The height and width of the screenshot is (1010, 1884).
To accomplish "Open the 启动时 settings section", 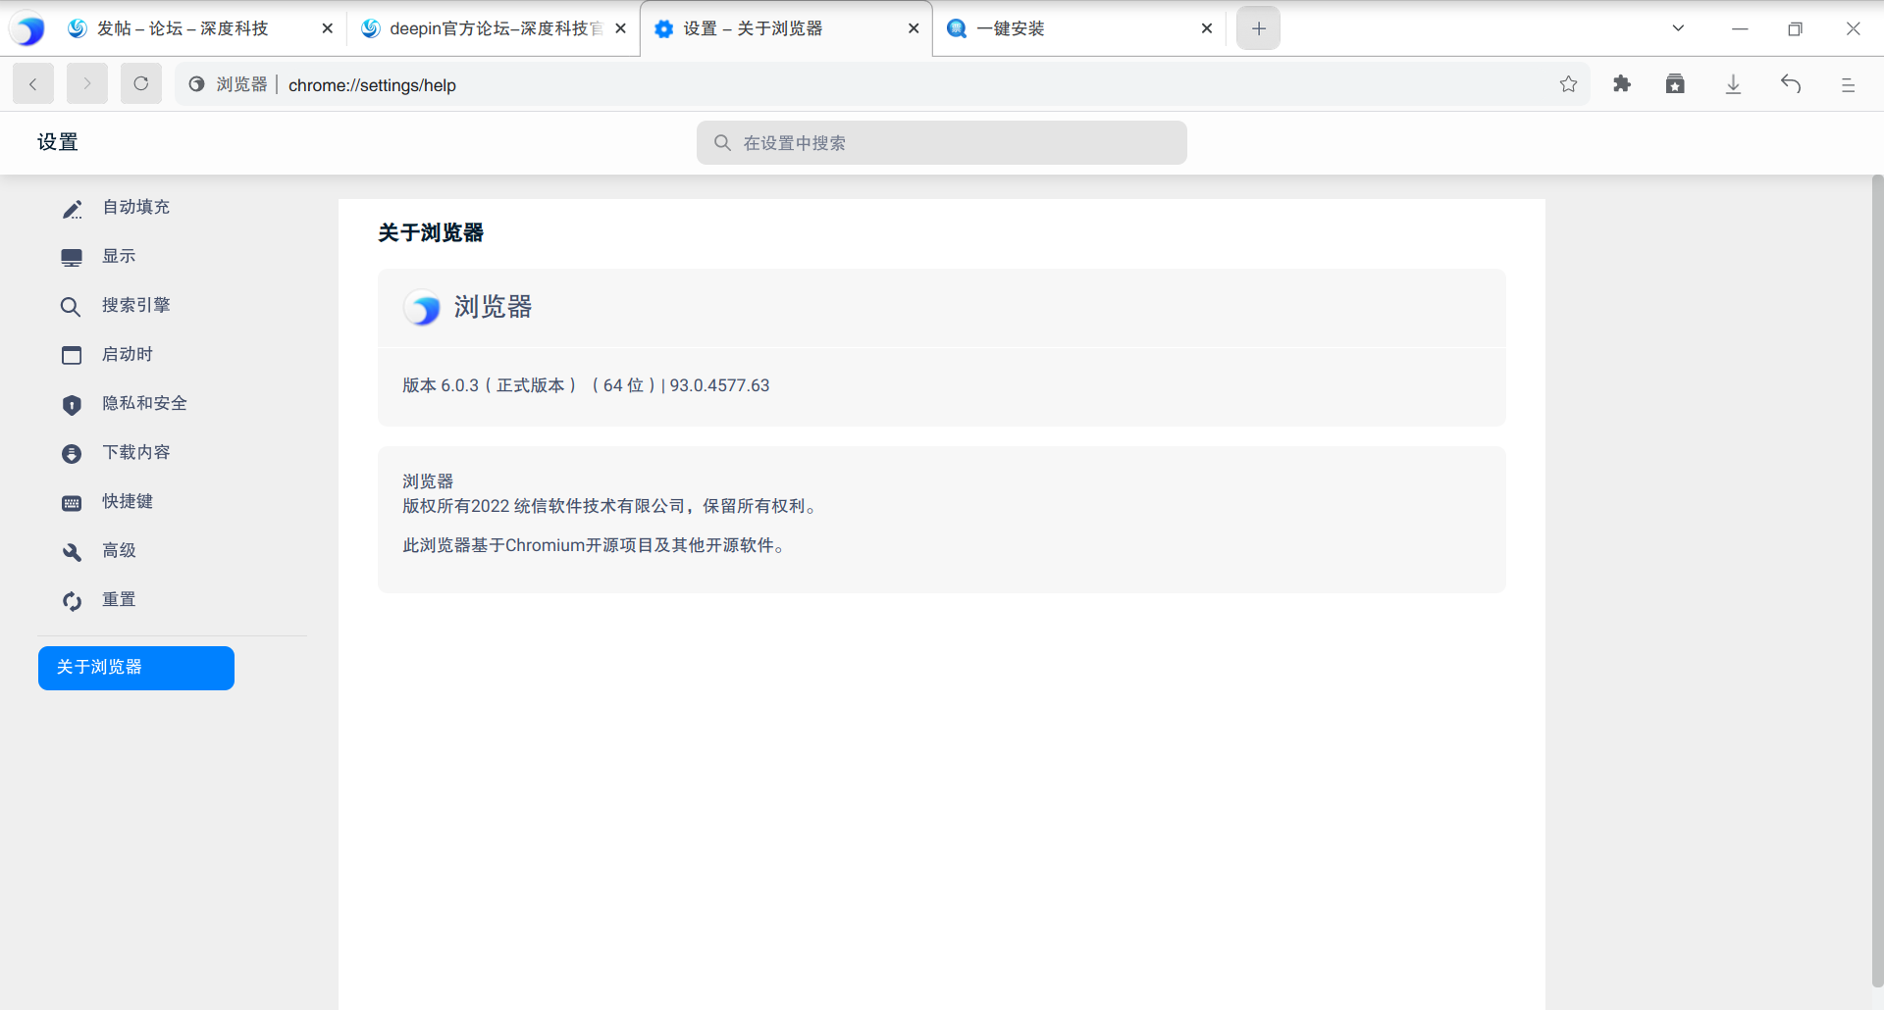I will (x=128, y=354).
